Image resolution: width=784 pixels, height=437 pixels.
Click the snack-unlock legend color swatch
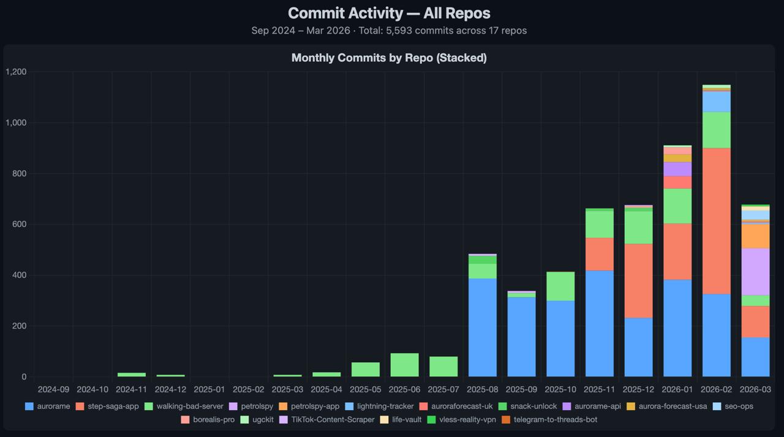pos(503,406)
